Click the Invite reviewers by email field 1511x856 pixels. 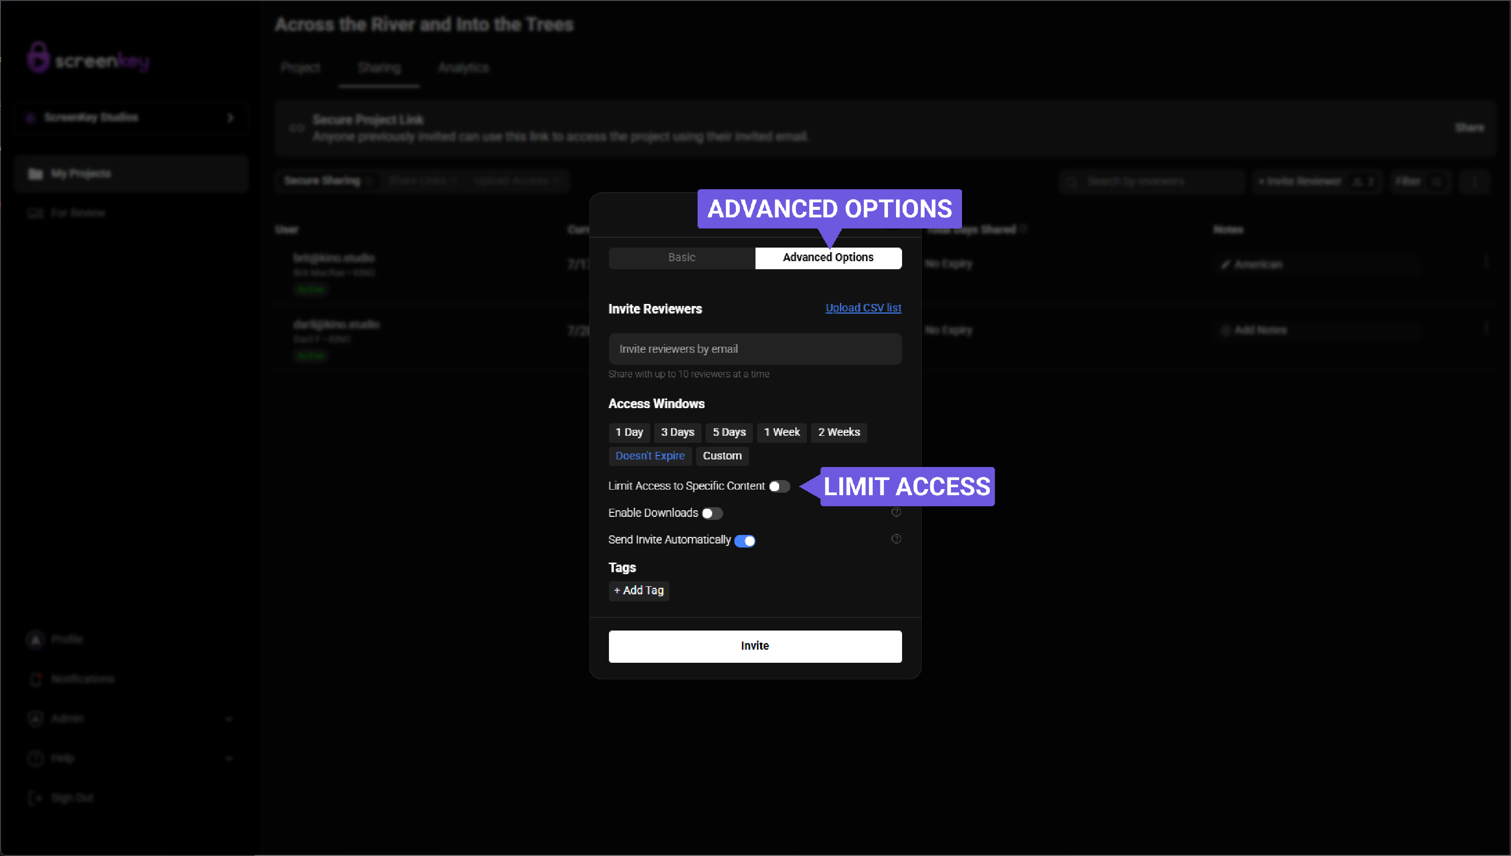click(x=755, y=349)
